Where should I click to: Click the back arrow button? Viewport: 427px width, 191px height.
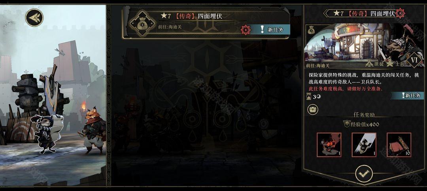[x=34, y=18]
